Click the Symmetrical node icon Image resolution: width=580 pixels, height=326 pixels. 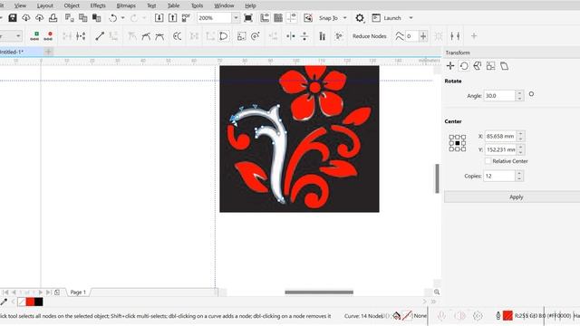(159, 36)
